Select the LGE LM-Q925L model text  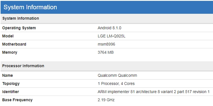coord(111,36)
